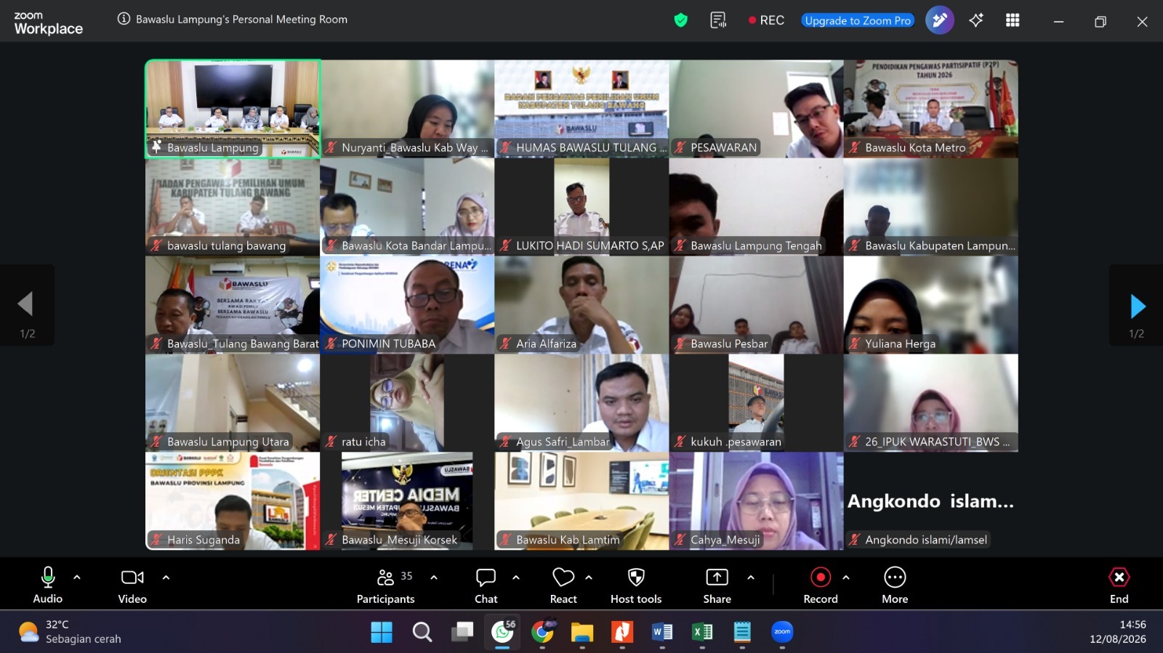Click the Zoom Workplace logo
The height and width of the screenshot is (653, 1163).
[x=48, y=23]
